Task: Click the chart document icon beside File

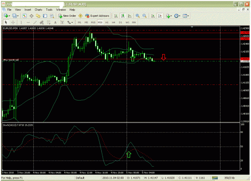Action: [x=4, y=10]
